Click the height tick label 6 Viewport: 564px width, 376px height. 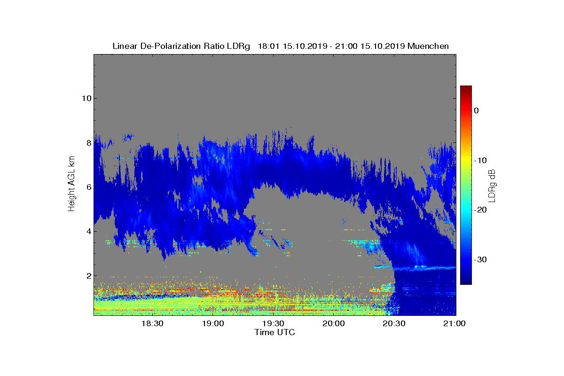coord(88,187)
